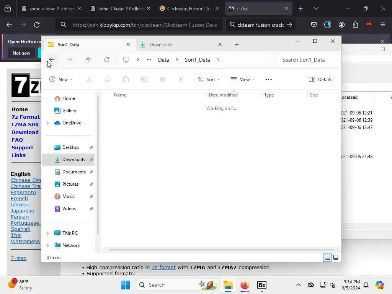Viewport: 392px width, 294px height.
Task: Open the Sort dropdown
Action: pyautogui.click(x=209, y=80)
